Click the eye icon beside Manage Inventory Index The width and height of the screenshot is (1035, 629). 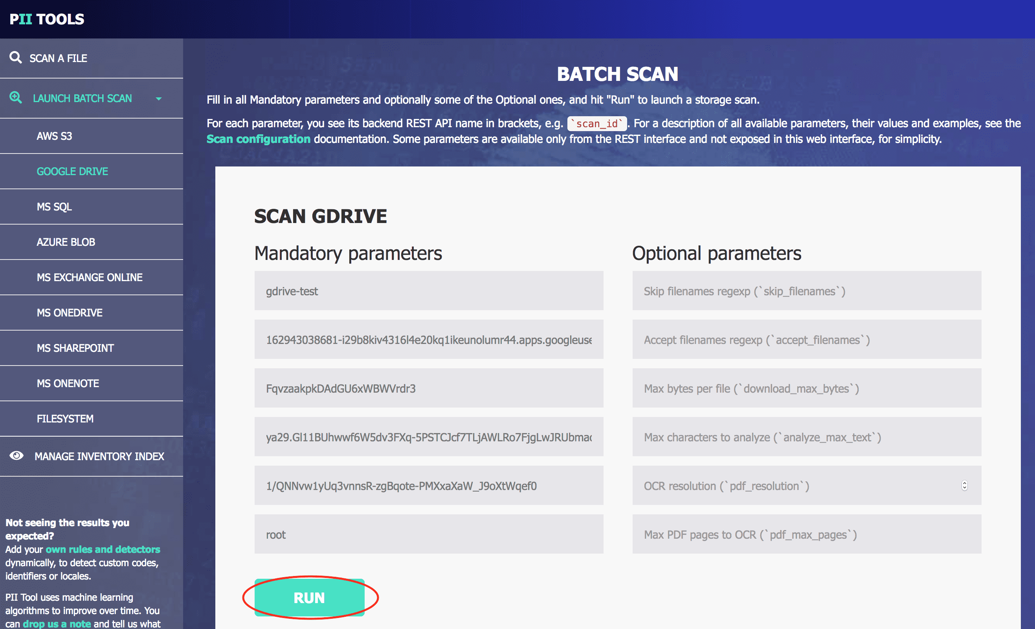coord(17,456)
